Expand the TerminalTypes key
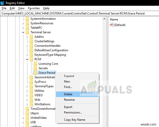Screen dimensions: 159x127 coord(27,86)
